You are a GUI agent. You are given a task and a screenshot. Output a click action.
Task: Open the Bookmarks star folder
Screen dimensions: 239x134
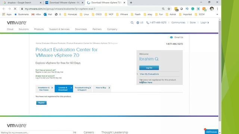(x=21, y=14)
